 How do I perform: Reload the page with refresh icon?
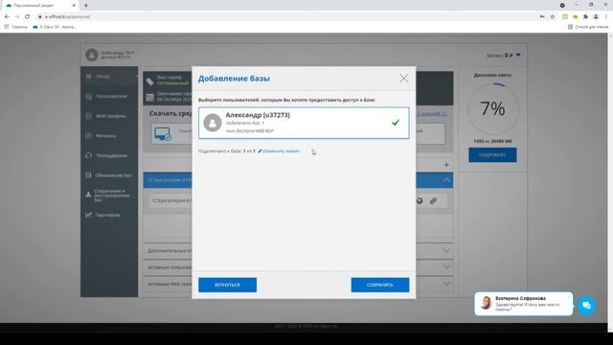tap(27, 17)
